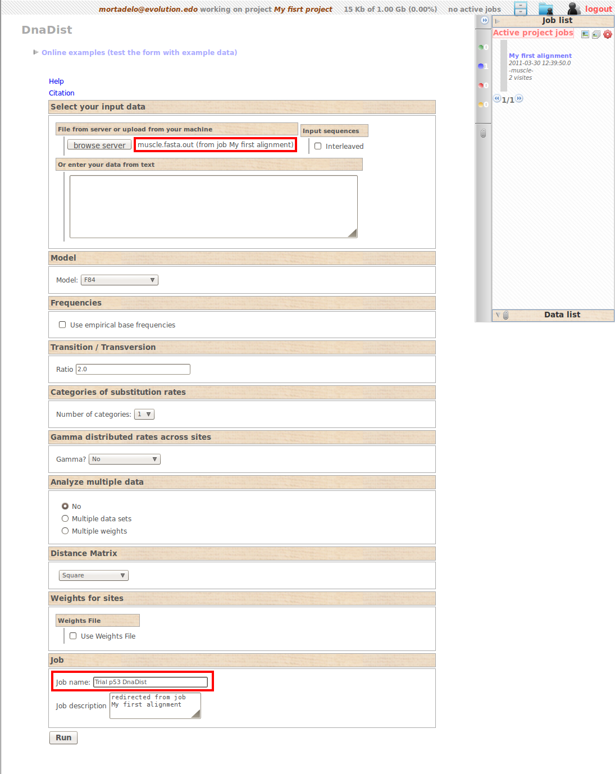Click the Run button
Viewport: 615px width, 774px height.
[x=63, y=737]
